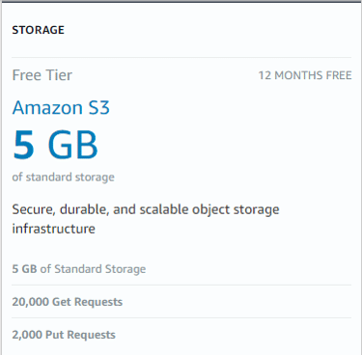362x355 pixels.
Task: Click the large 5 GB figure
Action: coord(55,145)
